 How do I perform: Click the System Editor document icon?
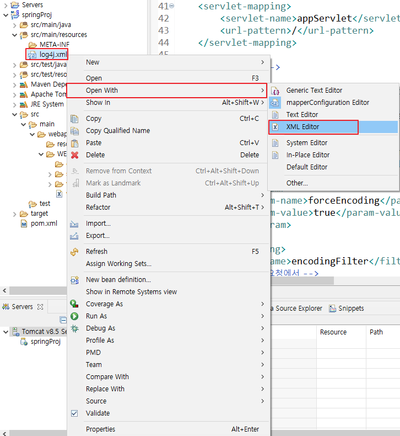(275, 143)
